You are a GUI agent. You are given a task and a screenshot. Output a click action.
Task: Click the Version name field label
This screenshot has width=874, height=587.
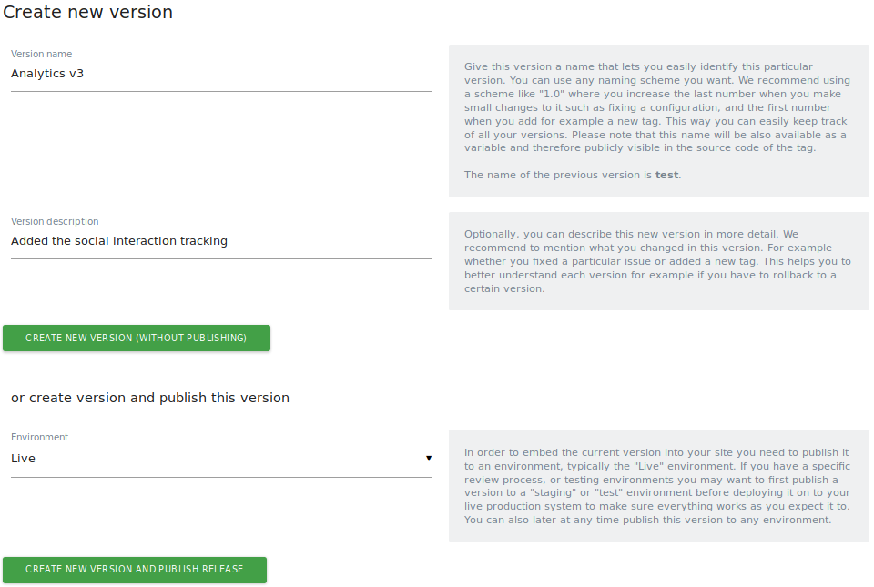[x=41, y=54]
